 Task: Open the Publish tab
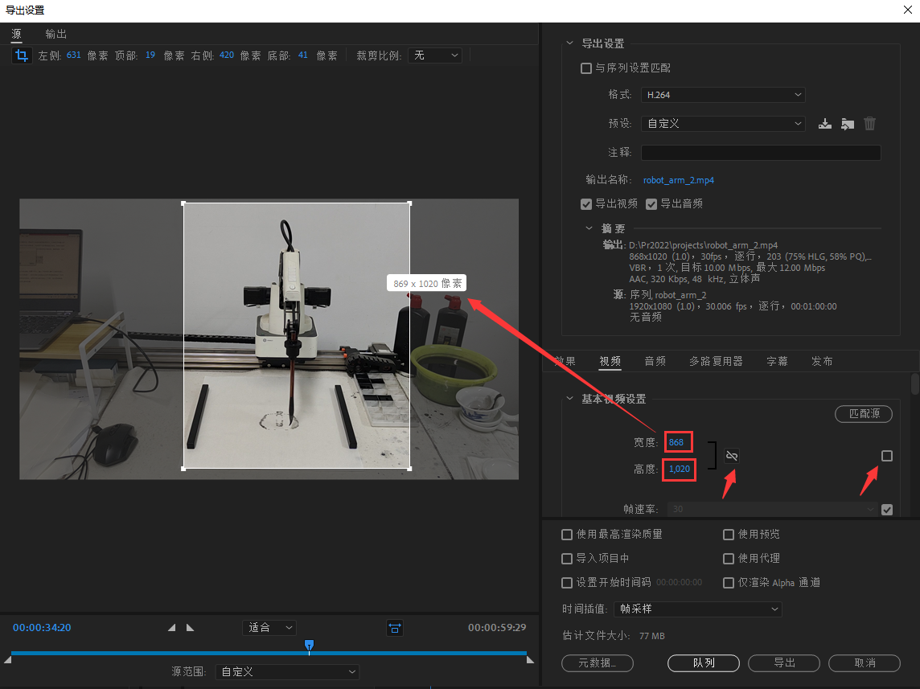[822, 361]
